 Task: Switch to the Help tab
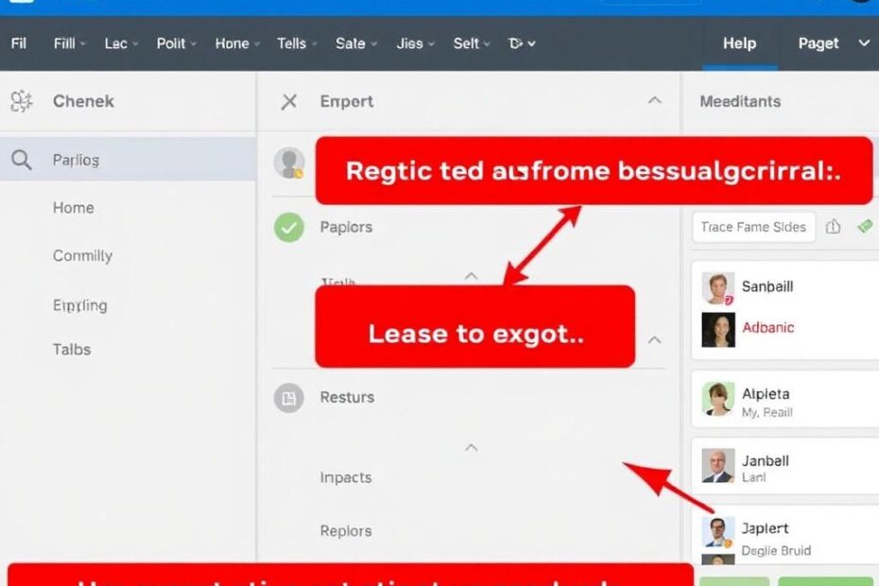[739, 43]
